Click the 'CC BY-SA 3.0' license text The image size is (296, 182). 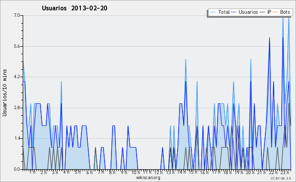[x=281, y=178]
